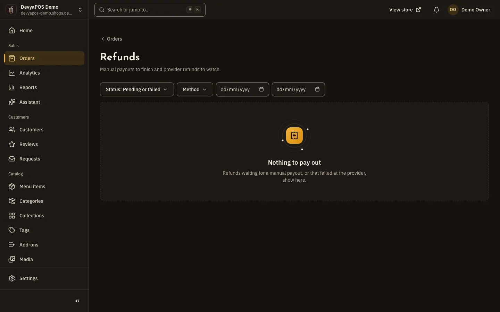Collapse the sidebar with double chevron
Image resolution: width=500 pixels, height=312 pixels.
click(x=77, y=301)
